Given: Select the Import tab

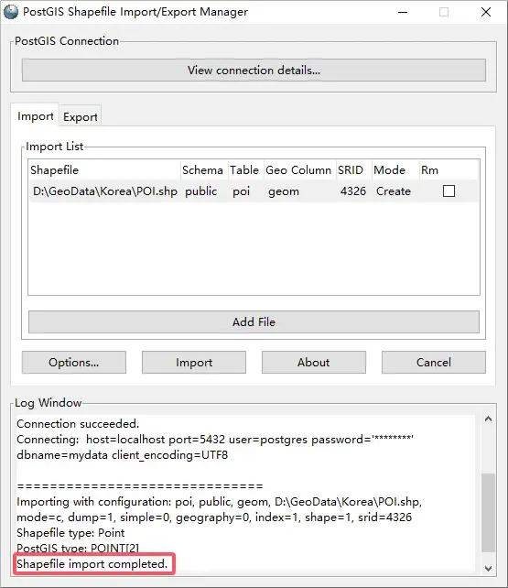Looking at the screenshot, I should coord(35,116).
